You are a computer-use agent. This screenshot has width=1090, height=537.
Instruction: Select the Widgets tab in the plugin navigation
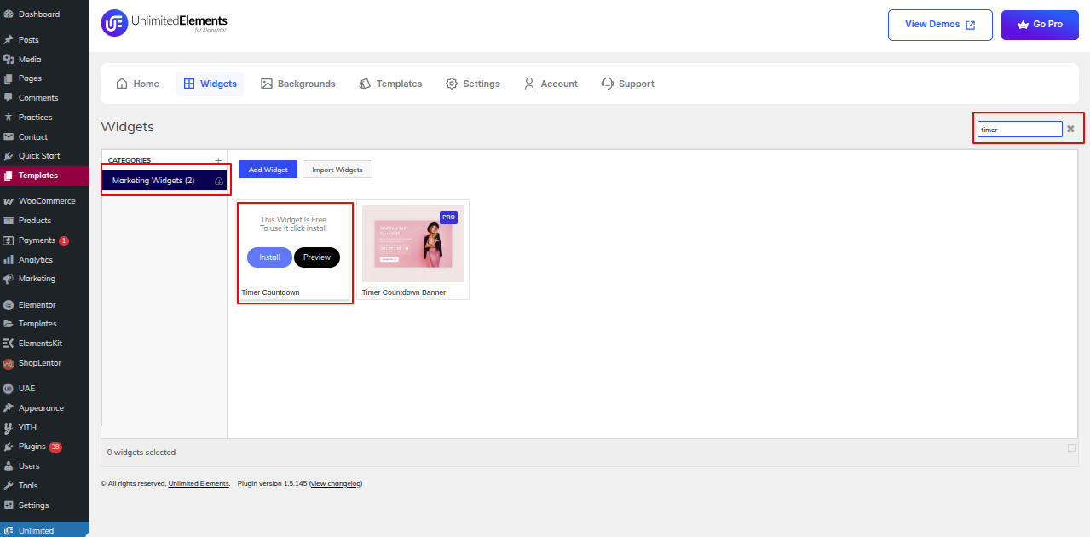(x=210, y=84)
